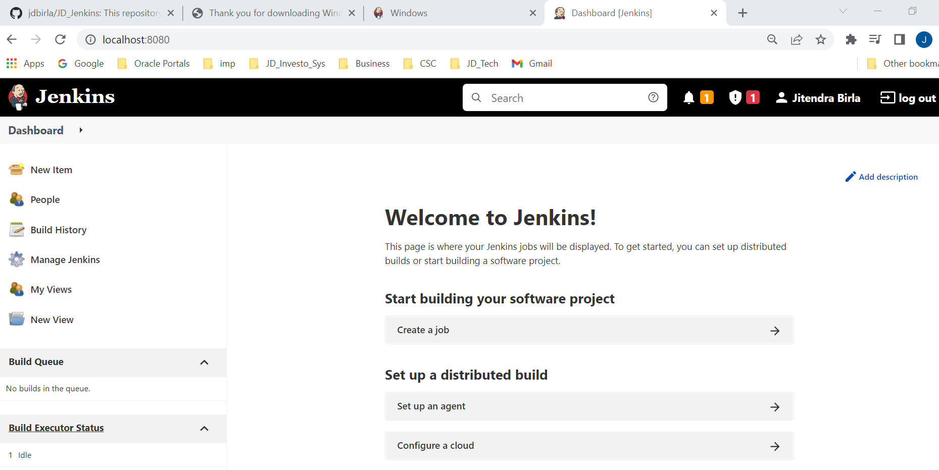
Task: Click the 'No builds in the queue.' text
Action: (48, 389)
